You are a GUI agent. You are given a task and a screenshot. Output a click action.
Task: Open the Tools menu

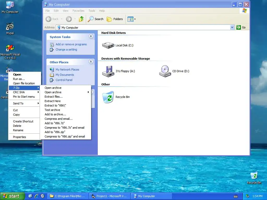pos(92,11)
